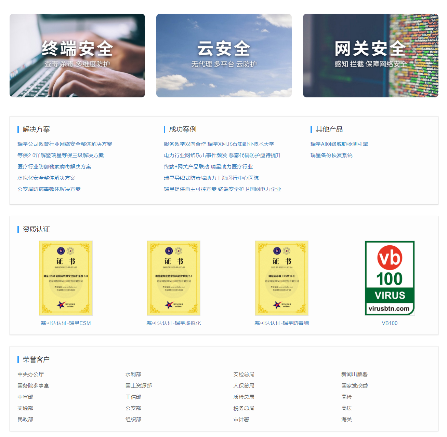Screen dimensions: 447x437
Task: Click 公安局防病毒整体解决方案 link
Action: tap(49, 189)
